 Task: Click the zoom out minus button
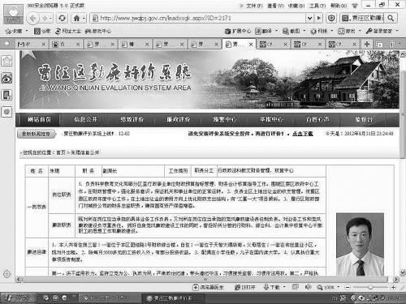(348, 288)
